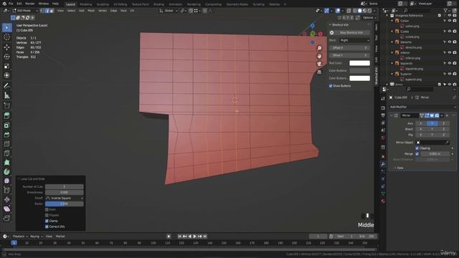Click the gray Color Buttons swatch
The height and width of the screenshot is (258, 459).
(x=360, y=71)
